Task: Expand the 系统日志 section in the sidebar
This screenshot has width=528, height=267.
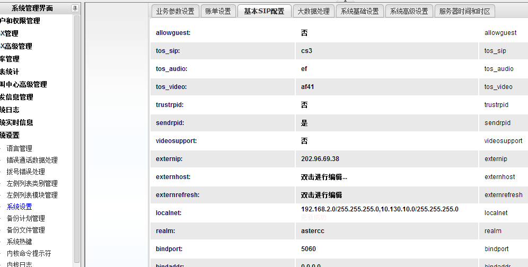Action: point(10,110)
